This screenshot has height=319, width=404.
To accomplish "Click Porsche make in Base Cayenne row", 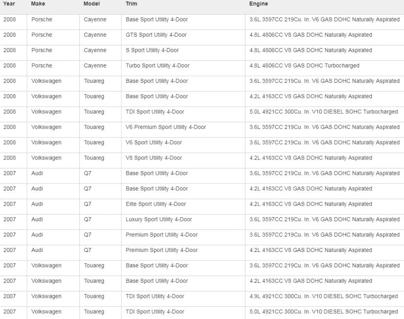I will (42, 19).
